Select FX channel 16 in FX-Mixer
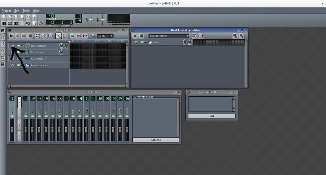This screenshot has width=326, height=175. (127, 119)
